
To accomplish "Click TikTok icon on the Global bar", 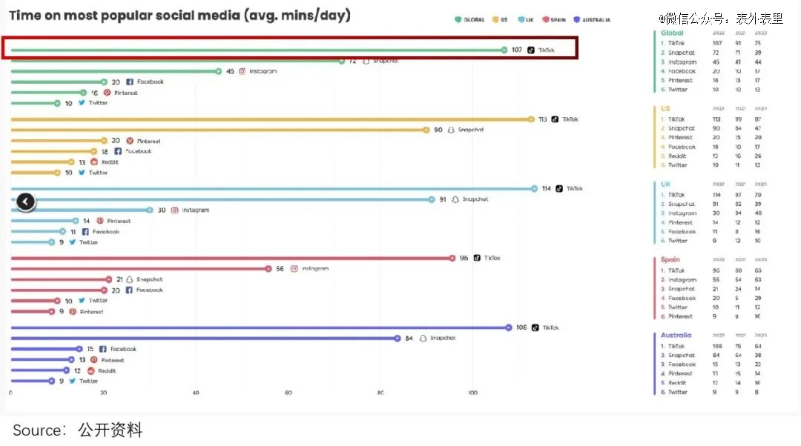I will coord(530,50).
